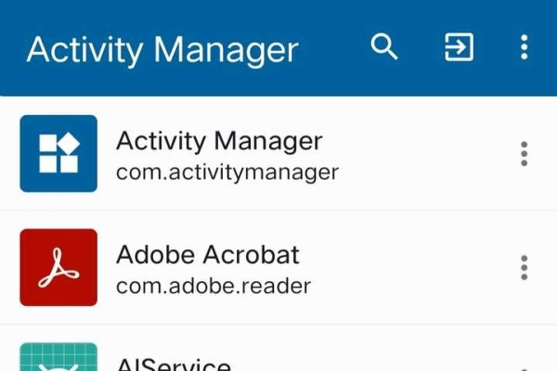Click the white squares glyph in the blue tile
Image resolution: width=557 pixels, height=371 pixels.
point(58,153)
